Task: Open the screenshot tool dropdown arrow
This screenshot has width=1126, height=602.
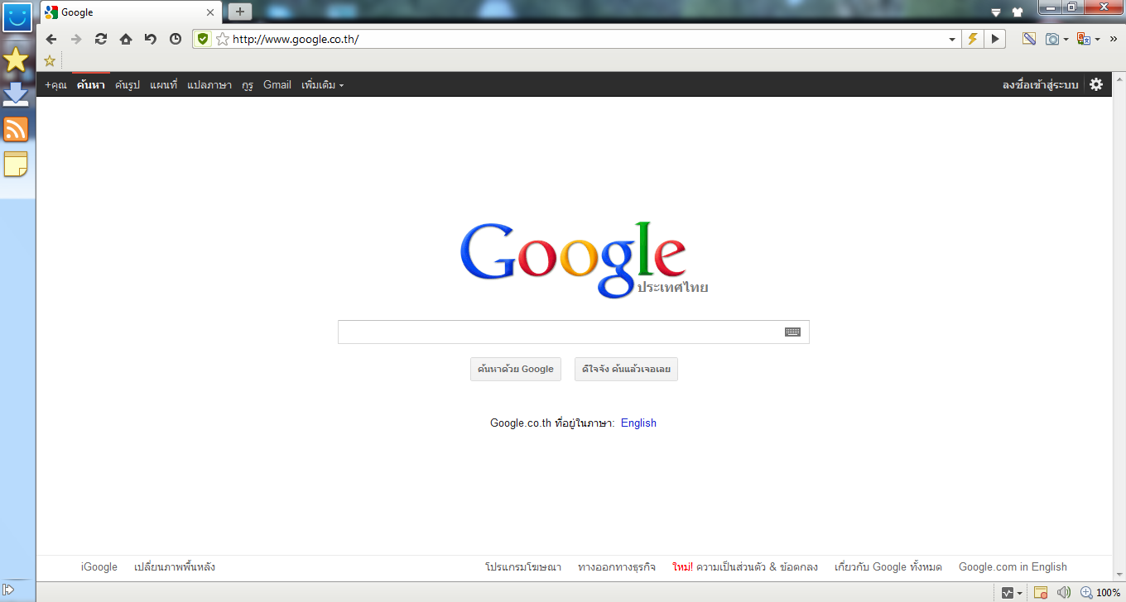Action: click(x=1066, y=39)
